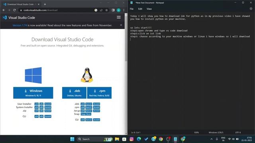255x143 pixels.
Task: Download User Installer Arm64 for Windows
Action: (48, 104)
